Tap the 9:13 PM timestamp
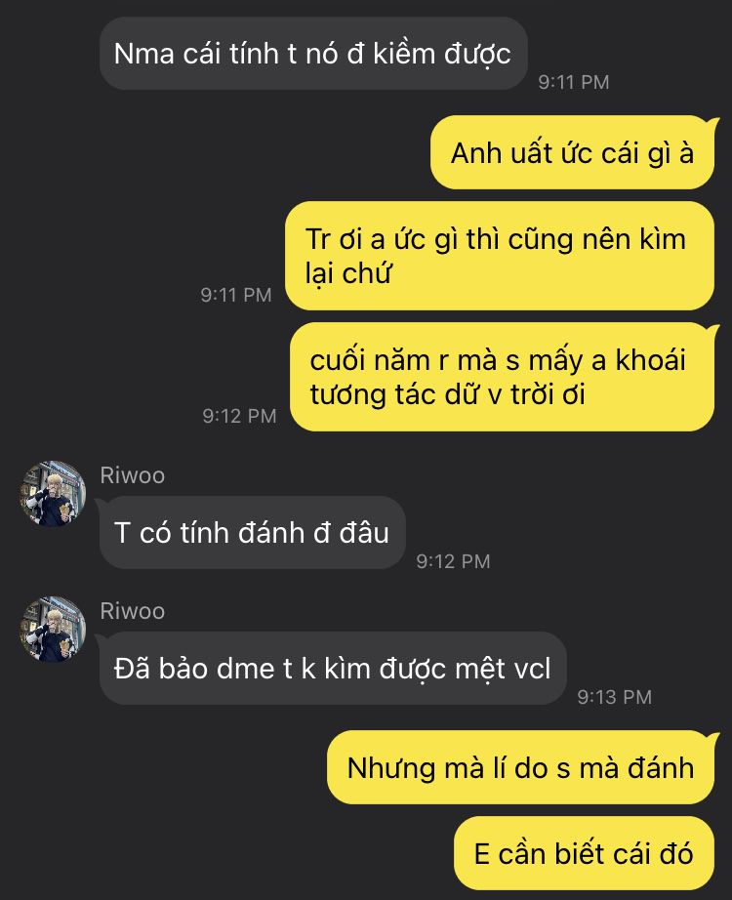Image resolution: width=732 pixels, height=900 pixels. click(615, 697)
